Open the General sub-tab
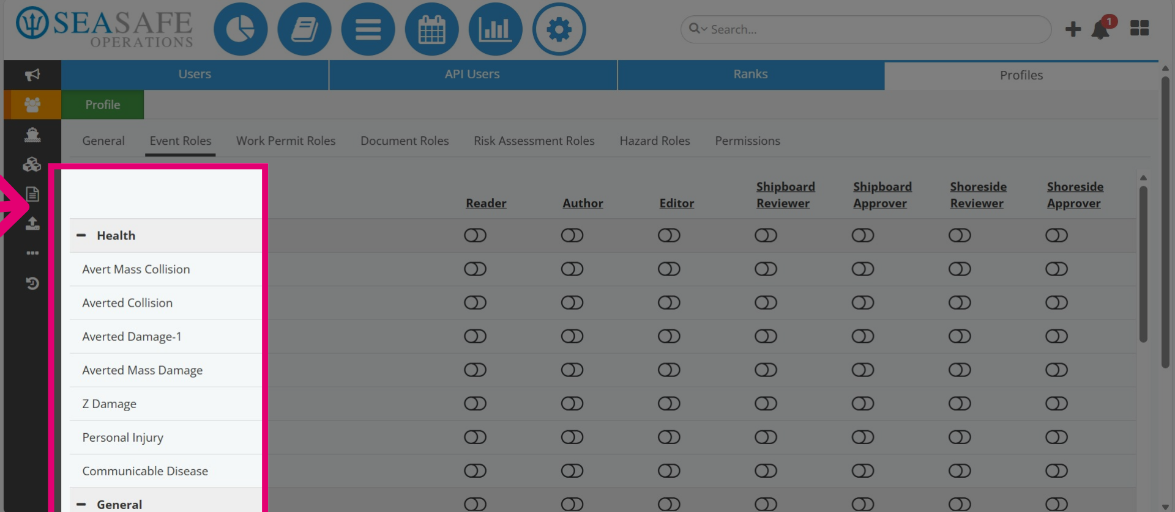This screenshot has width=1175, height=512. coord(103,141)
